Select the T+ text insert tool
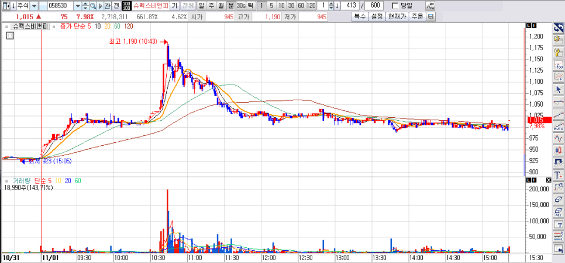 [559, 175]
